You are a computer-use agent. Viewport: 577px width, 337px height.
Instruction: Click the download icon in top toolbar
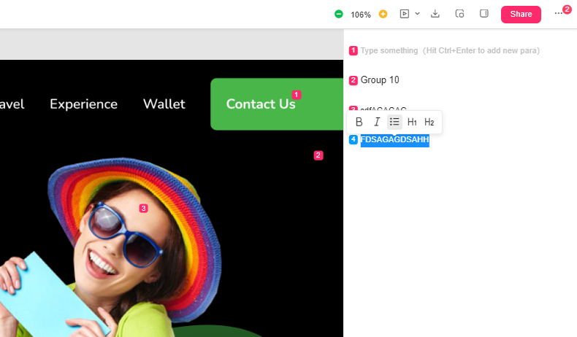click(435, 14)
